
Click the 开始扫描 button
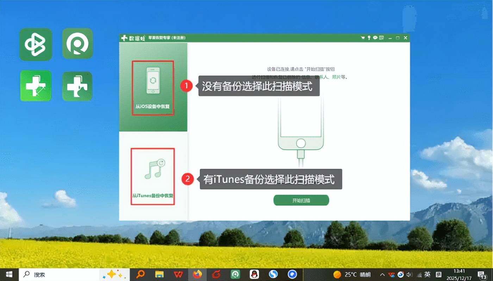pyautogui.click(x=301, y=200)
